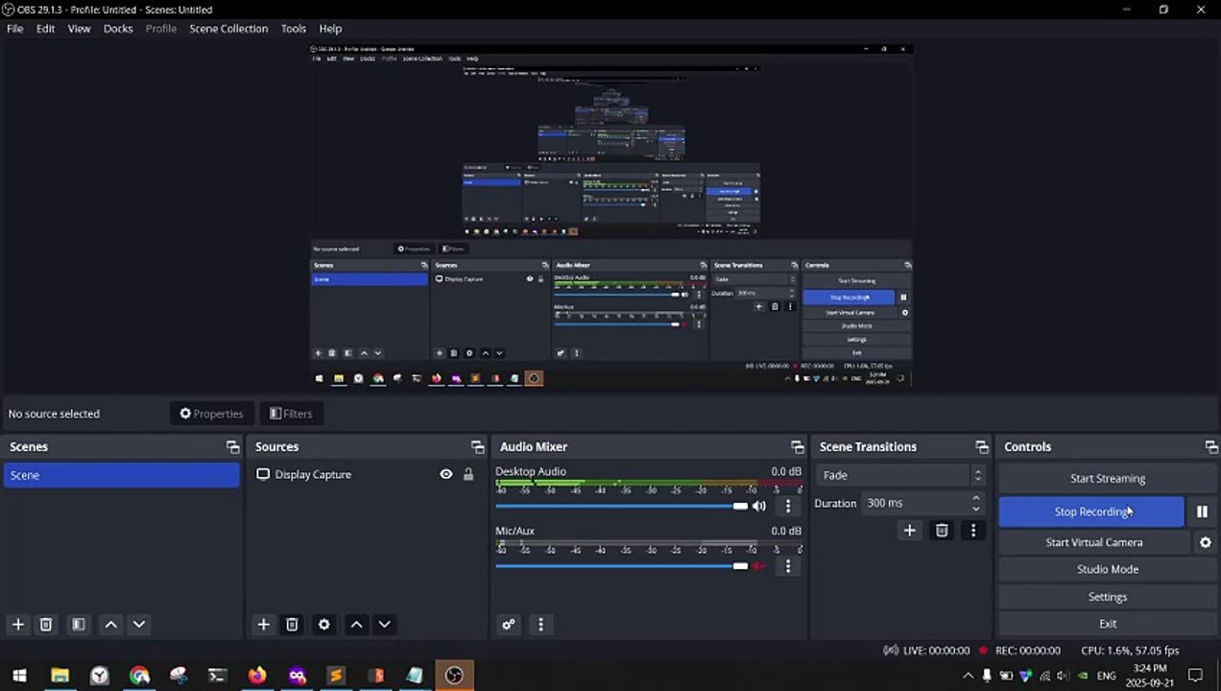Remove selected scene with trash icon
Viewport: 1221px width, 691px height.
pos(45,625)
